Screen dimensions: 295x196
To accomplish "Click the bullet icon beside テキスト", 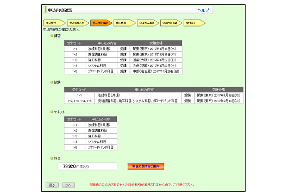I will (52, 112).
